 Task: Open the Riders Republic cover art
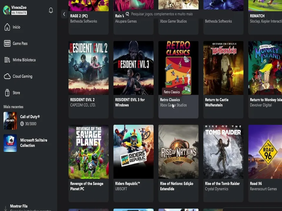[133, 152]
